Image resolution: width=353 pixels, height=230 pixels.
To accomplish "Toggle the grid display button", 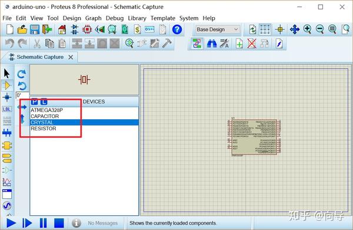I will (265, 29).
